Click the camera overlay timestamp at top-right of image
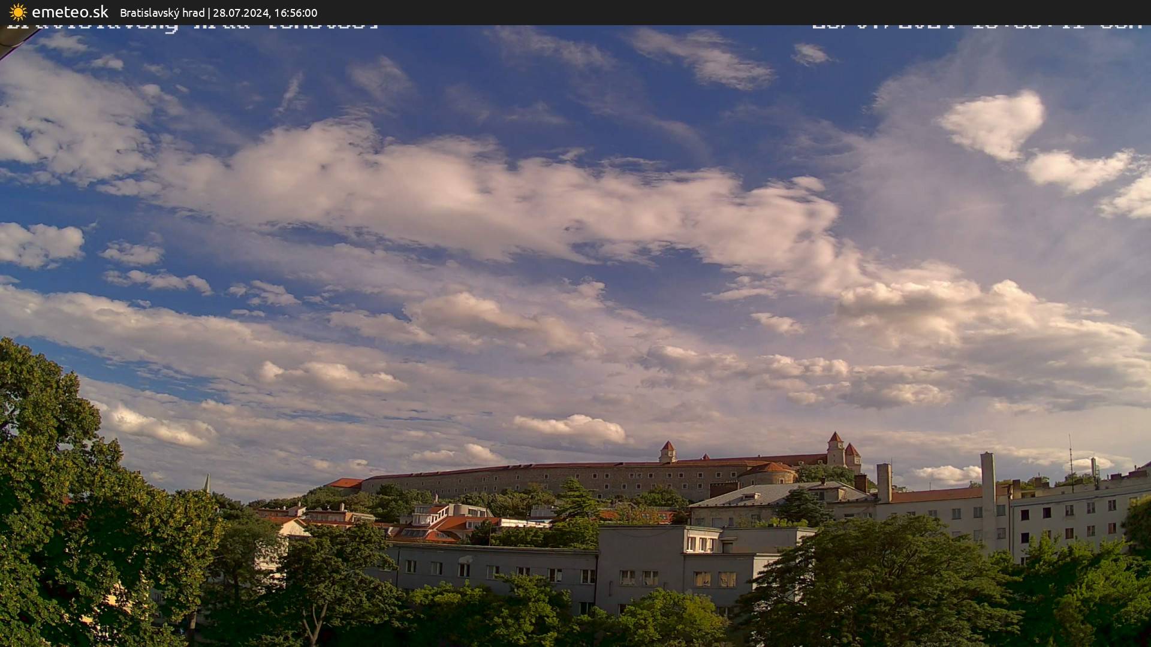The width and height of the screenshot is (1151, 647). coord(977,27)
